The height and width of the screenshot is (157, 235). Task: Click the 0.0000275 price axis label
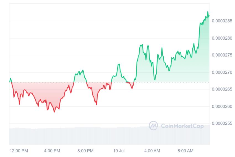click(222, 55)
